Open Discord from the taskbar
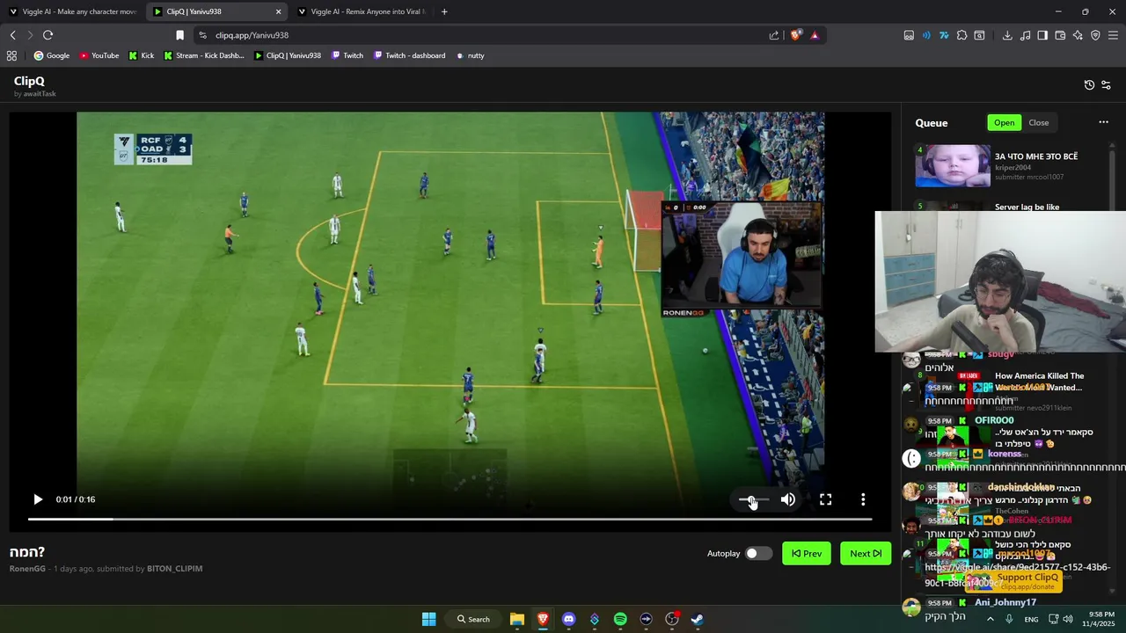 click(x=568, y=619)
